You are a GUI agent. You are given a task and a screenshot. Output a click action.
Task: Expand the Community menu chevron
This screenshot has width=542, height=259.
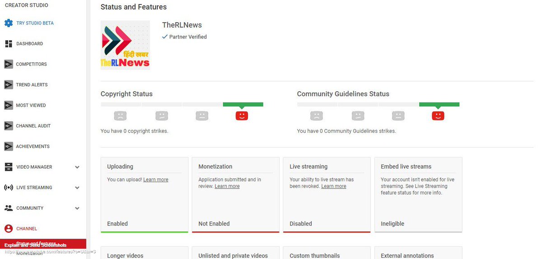(x=77, y=208)
